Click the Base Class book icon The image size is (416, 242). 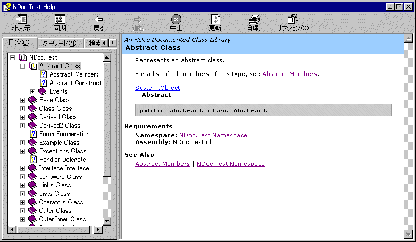[32, 100]
